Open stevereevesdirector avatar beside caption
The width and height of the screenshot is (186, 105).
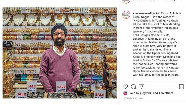tap(126, 15)
